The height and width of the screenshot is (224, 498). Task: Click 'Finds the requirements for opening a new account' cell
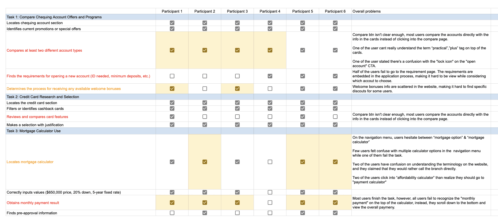(81, 76)
